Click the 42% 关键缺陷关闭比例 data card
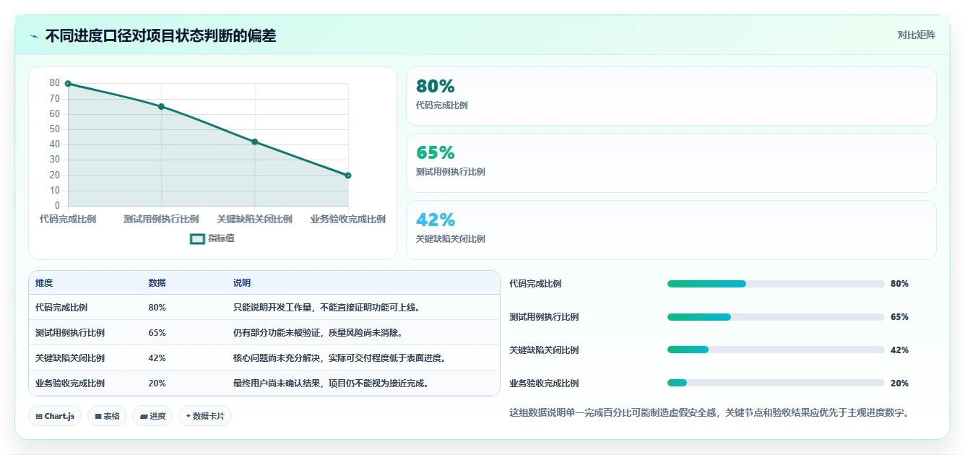Screen dimensions: 965x455 [x=671, y=230]
